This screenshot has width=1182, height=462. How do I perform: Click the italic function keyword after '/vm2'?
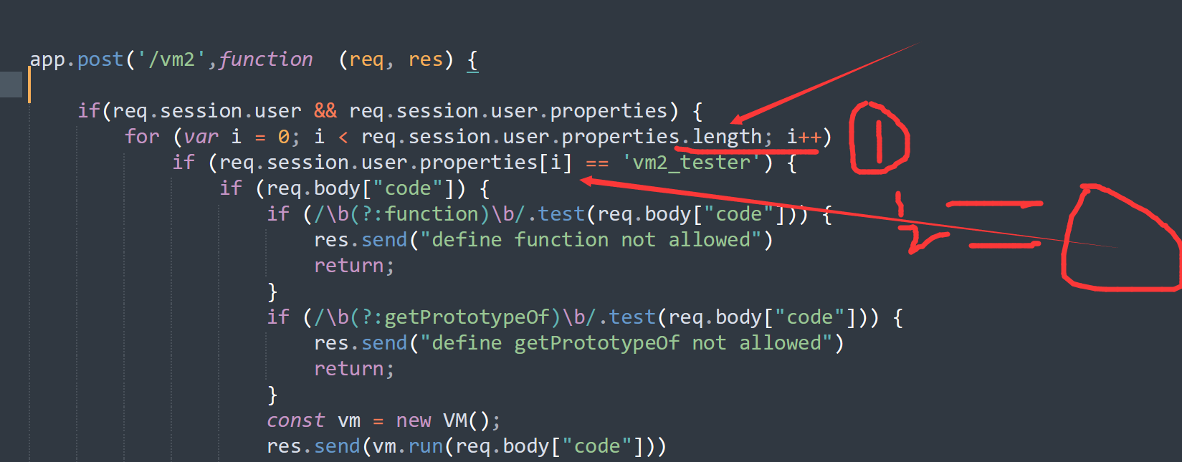click(x=266, y=59)
